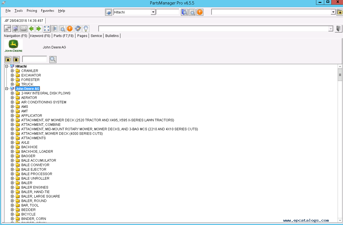Screen dimensions: 343x225
Task: Click the add-to-favorites folder plus icon
Action: click(339, 12)
